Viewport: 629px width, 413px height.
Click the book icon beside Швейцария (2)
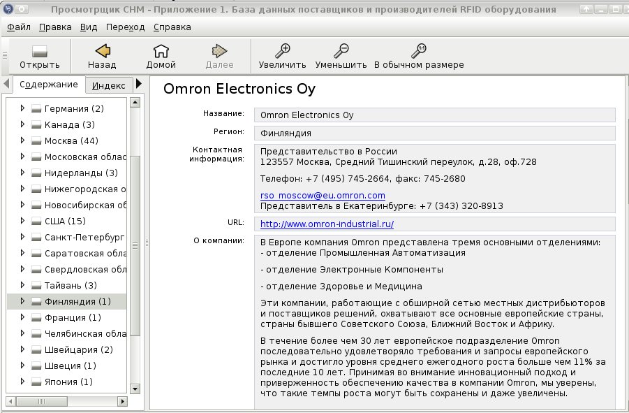pyautogui.click(x=36, y=349)
